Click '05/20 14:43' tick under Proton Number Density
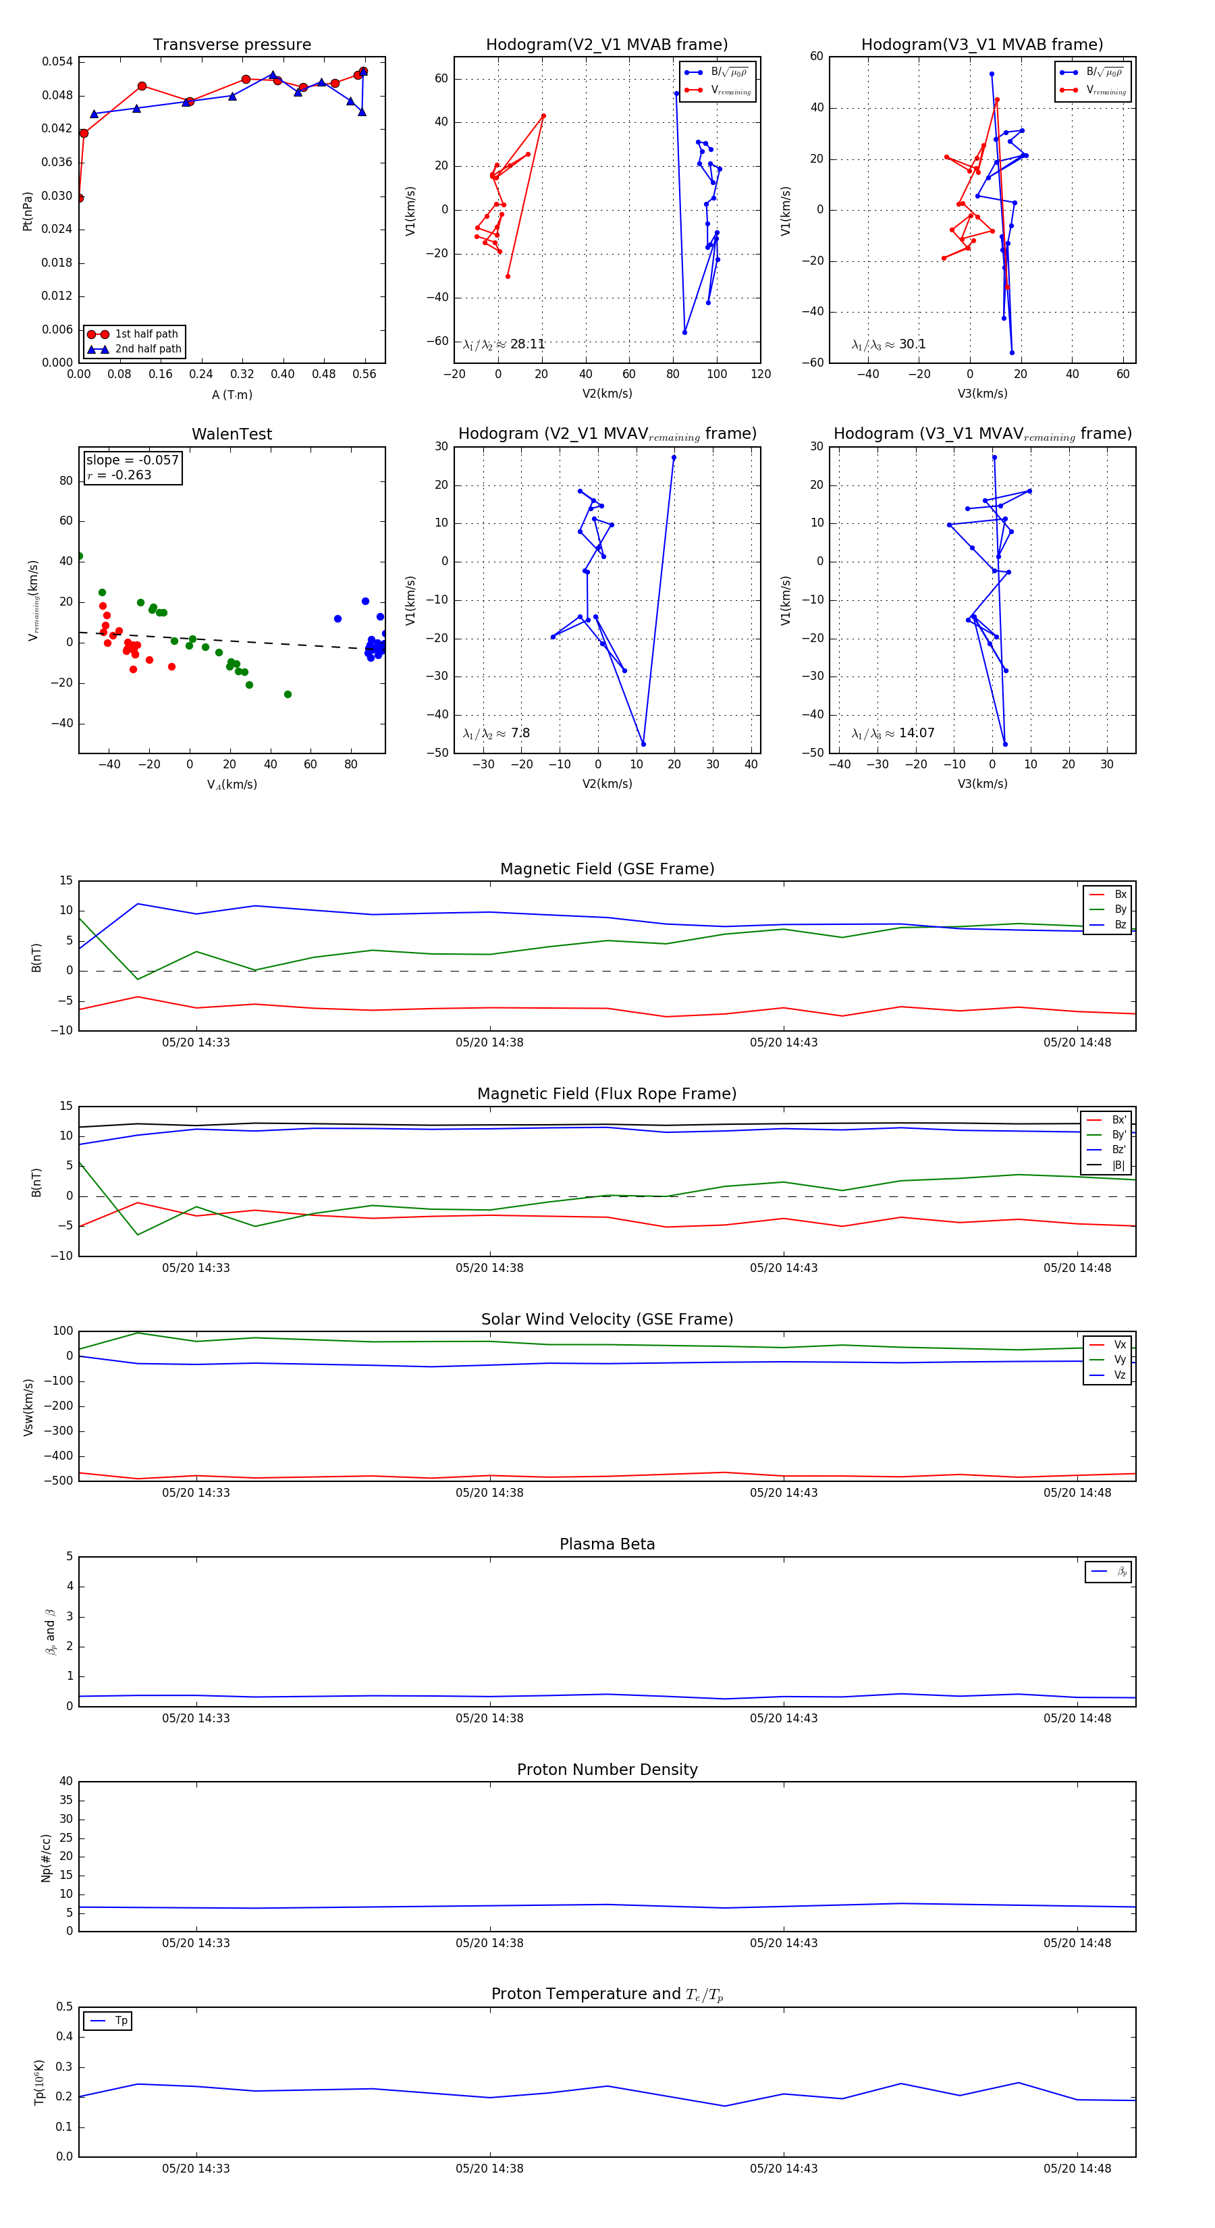Viewport: 1215px width, 2228px height. point(784,1944)
